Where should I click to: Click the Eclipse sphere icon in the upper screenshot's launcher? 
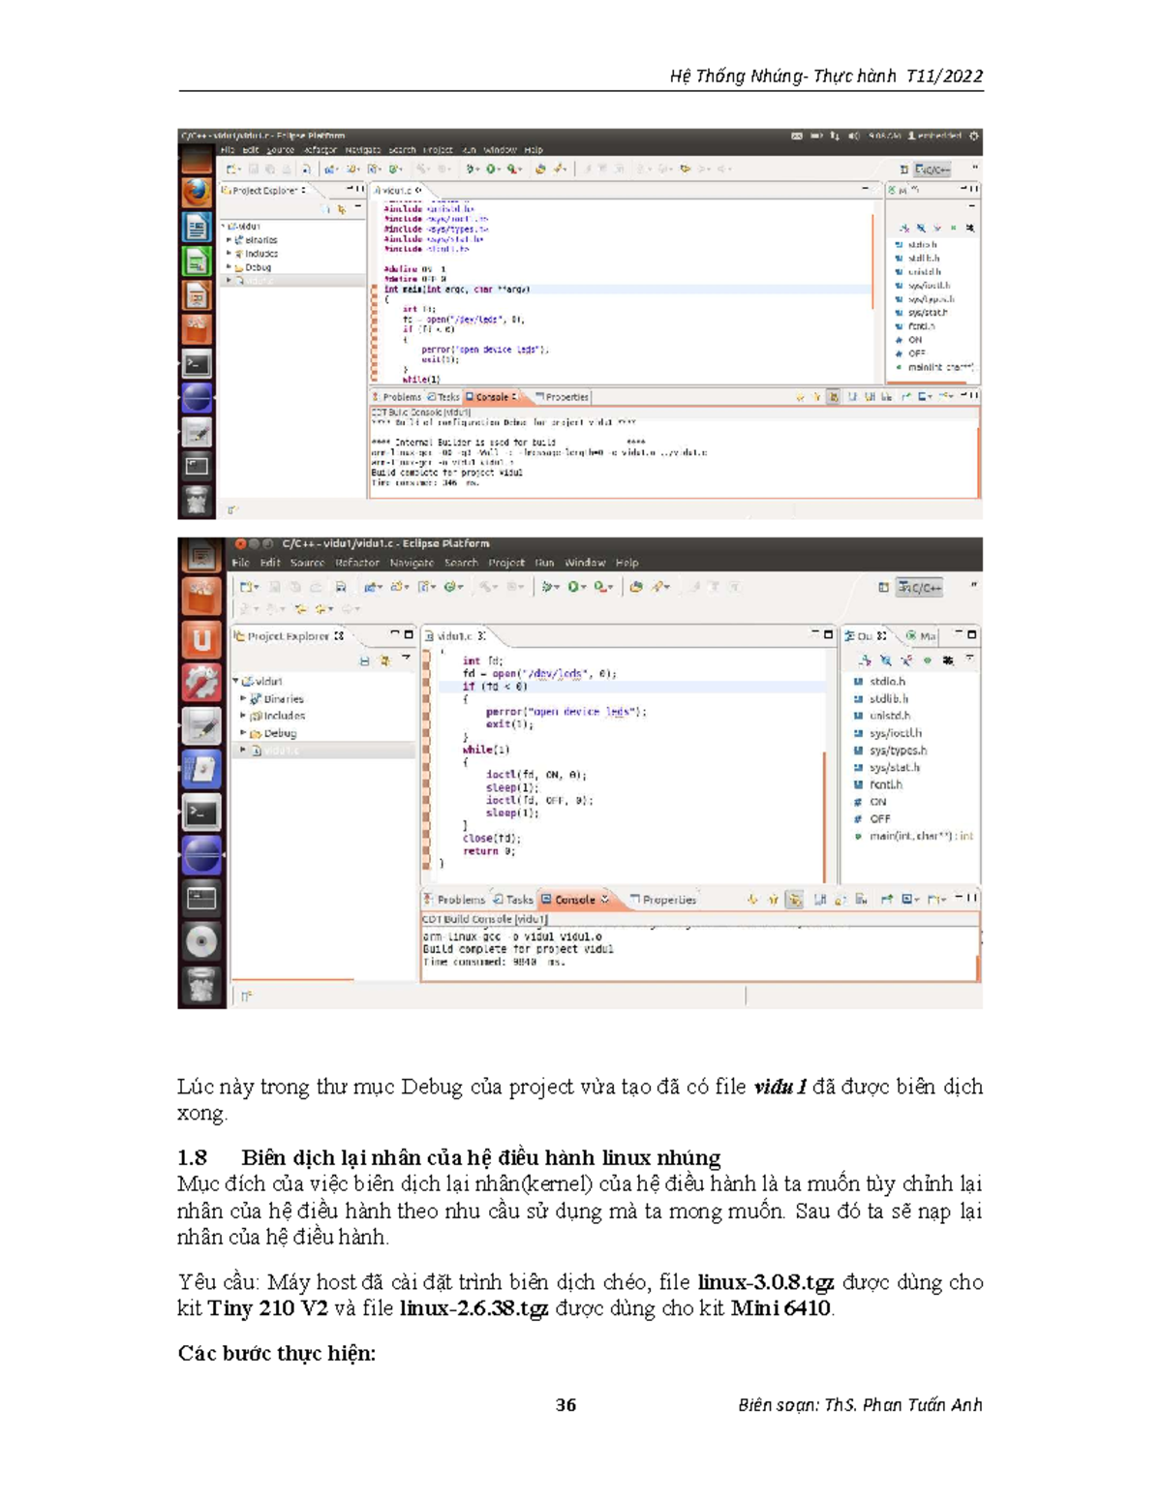coord(197,398)
